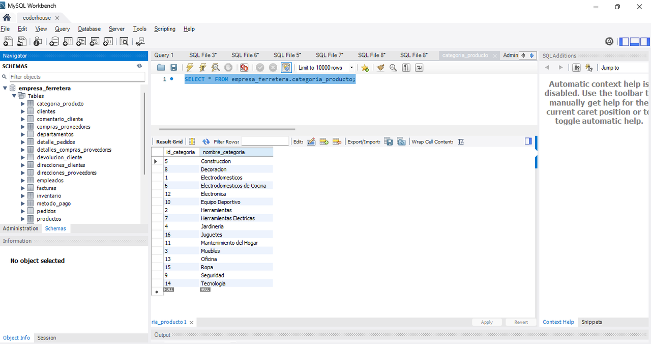Viewport: 651px width, 344px height.
Task: Sort by nombre_categoria column header
Action: click(x=236, y=152)
